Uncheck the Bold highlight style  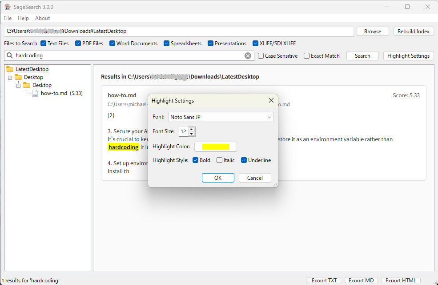click(196, 160)
